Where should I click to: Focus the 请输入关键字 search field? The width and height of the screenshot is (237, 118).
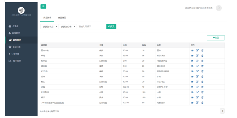tap(92, 26)
